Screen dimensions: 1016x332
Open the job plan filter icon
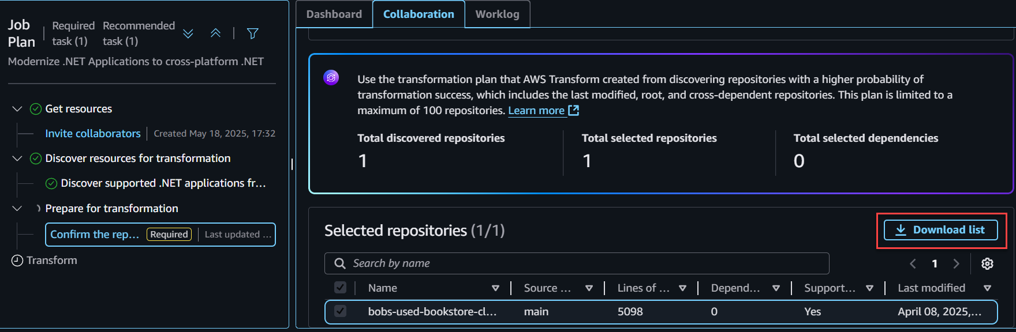pos(252,33)
